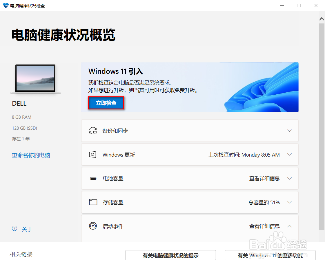325x266 pixels.
Task: Click 有关 Windows 11 的更多功能 button
Action: coord(270,255)
